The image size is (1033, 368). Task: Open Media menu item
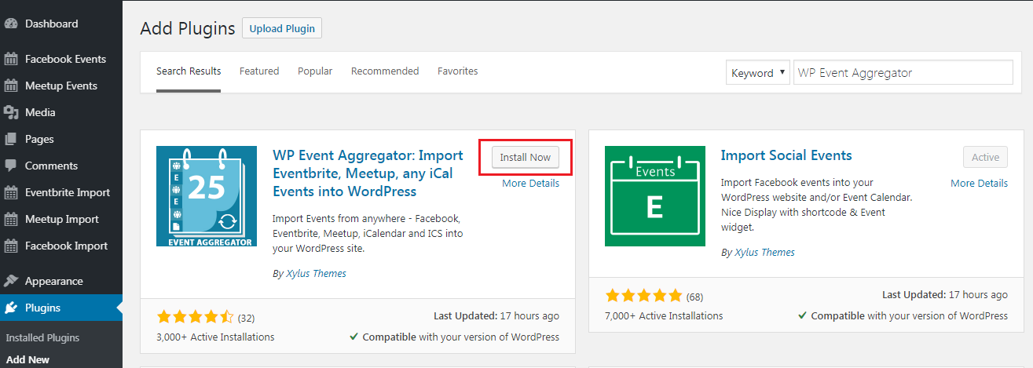tap(61, 112)
